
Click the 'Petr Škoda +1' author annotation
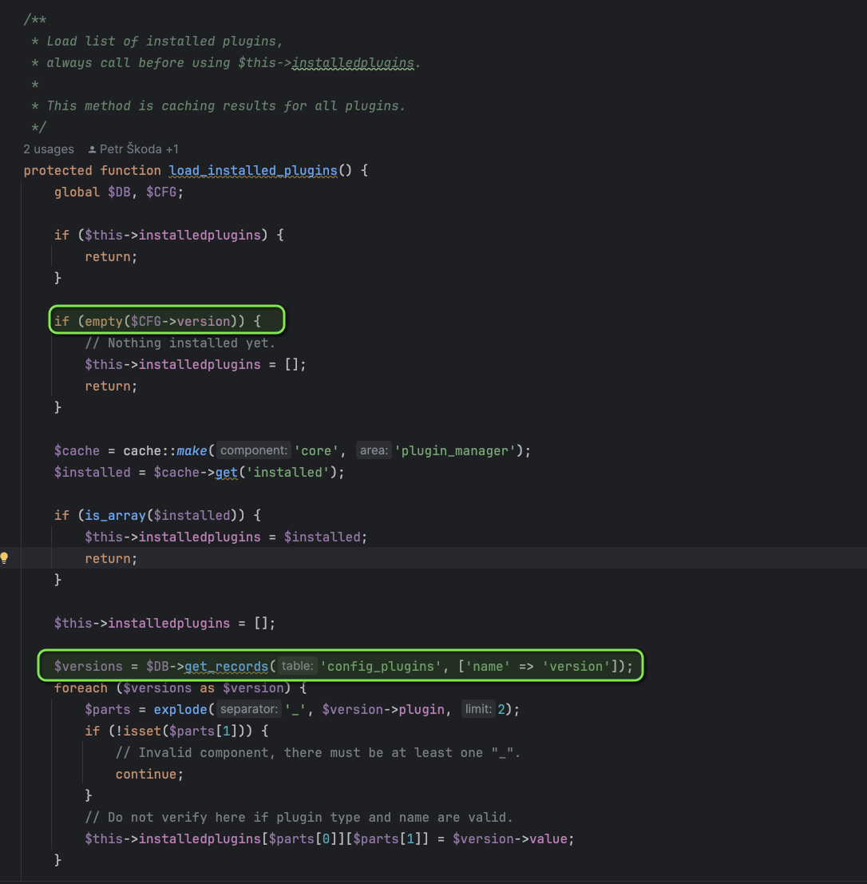(133, 149)
